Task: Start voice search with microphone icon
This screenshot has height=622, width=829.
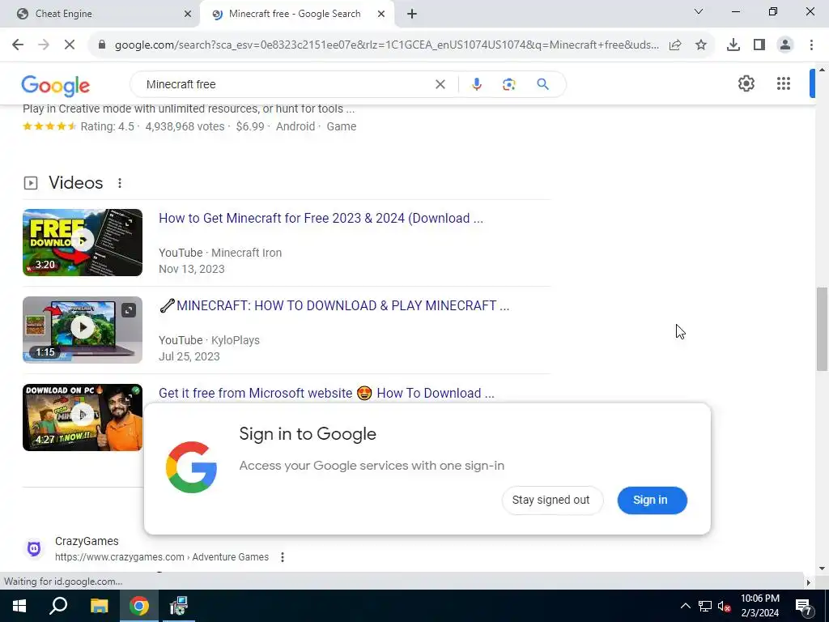Action: click(476, 84)
